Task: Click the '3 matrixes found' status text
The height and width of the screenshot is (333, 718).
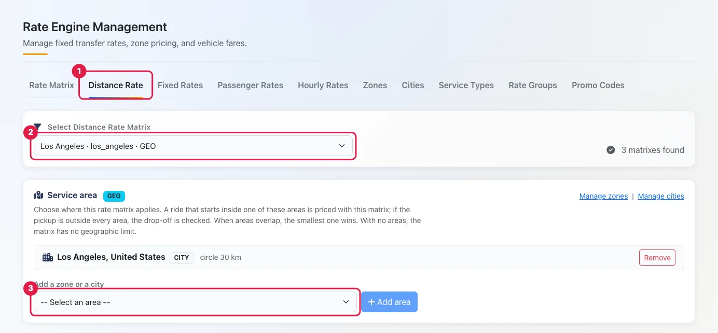Action: [653, 150]
